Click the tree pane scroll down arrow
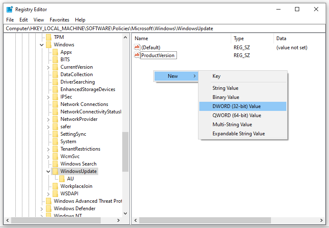329x228 pixels. click(125, 214)
